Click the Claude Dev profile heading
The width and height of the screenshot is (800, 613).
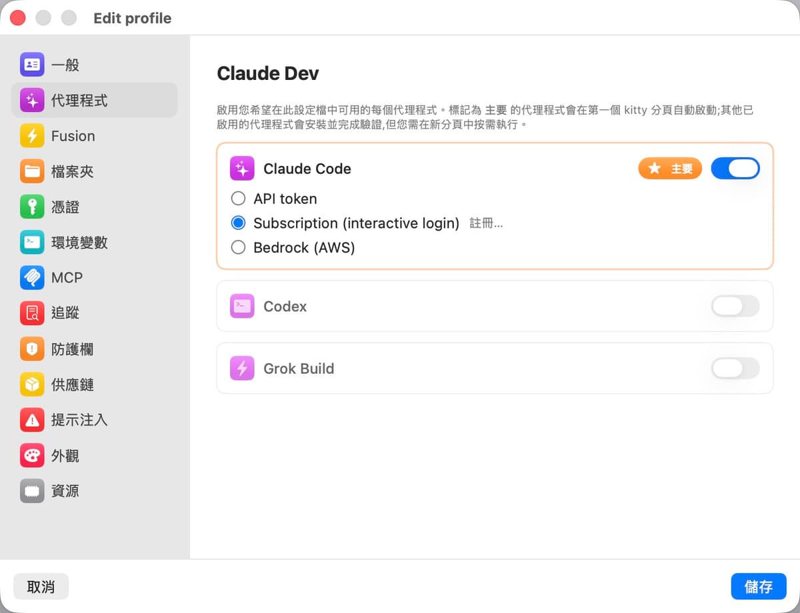(268, 73)
